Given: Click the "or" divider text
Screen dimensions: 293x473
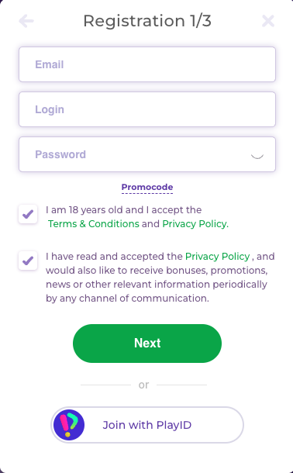Looking at the screenshot, I should tap(144, 385).
